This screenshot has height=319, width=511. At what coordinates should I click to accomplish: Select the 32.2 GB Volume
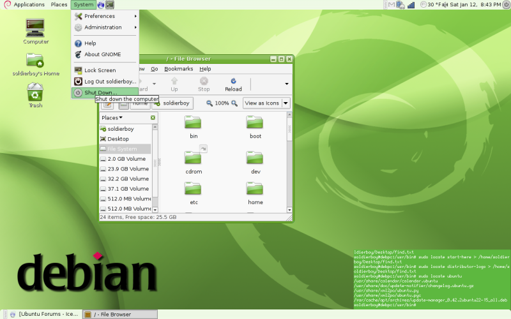(125, 179)
